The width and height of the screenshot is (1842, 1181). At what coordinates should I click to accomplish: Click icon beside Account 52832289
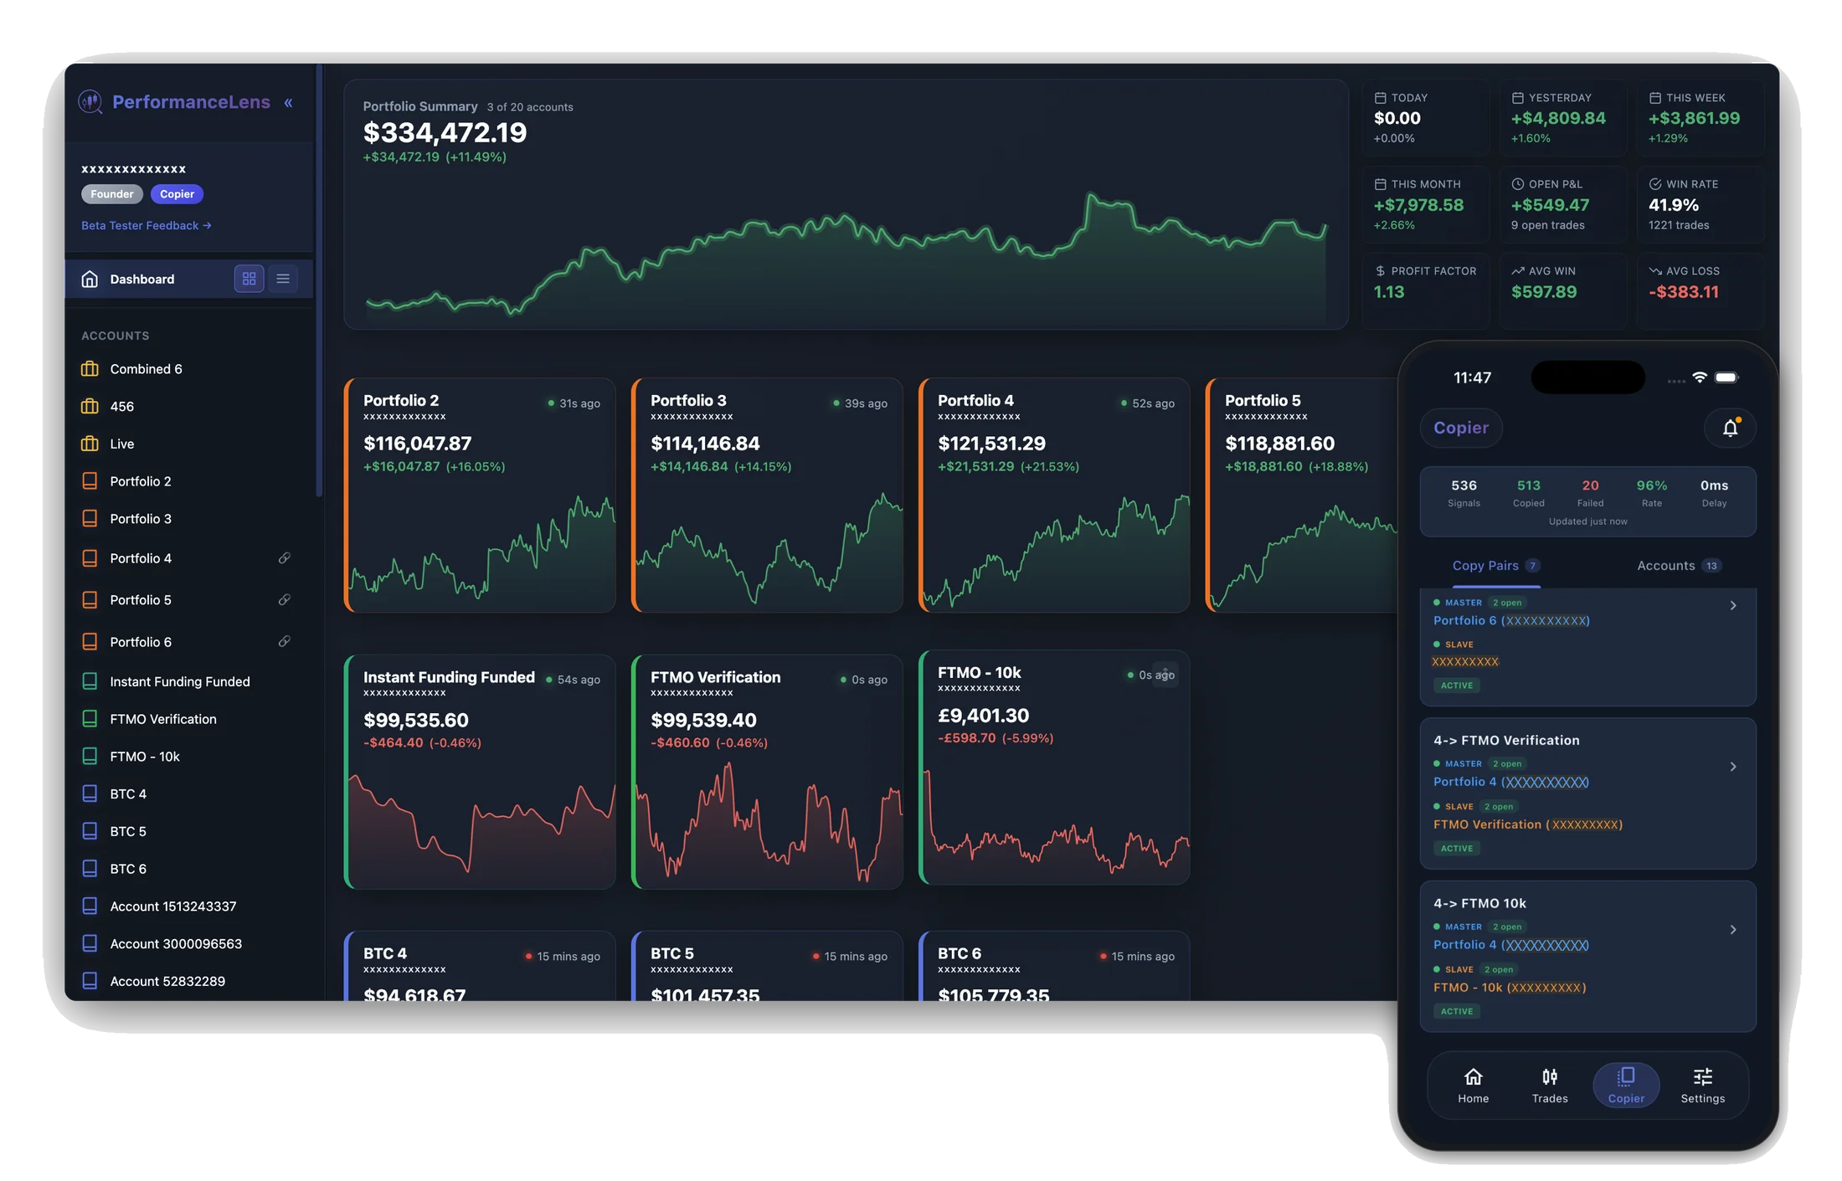[x=90, y=981]
